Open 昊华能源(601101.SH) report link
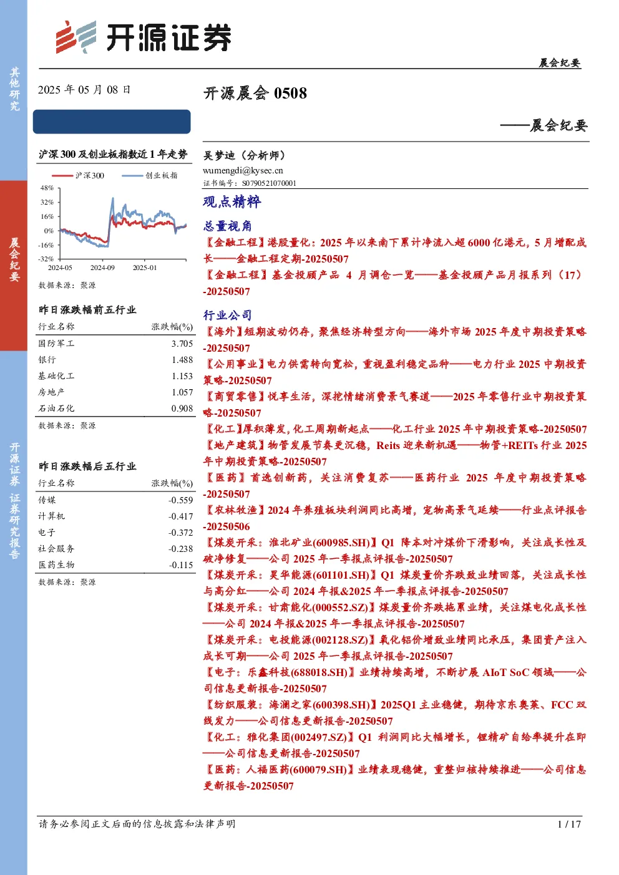 (x=395, y=583)
